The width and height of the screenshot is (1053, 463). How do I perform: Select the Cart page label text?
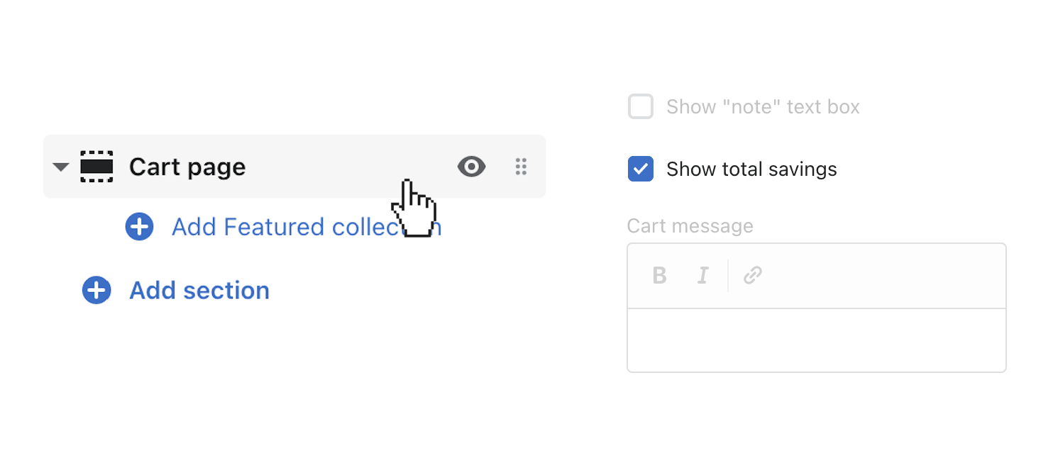(x=187, y=167)
